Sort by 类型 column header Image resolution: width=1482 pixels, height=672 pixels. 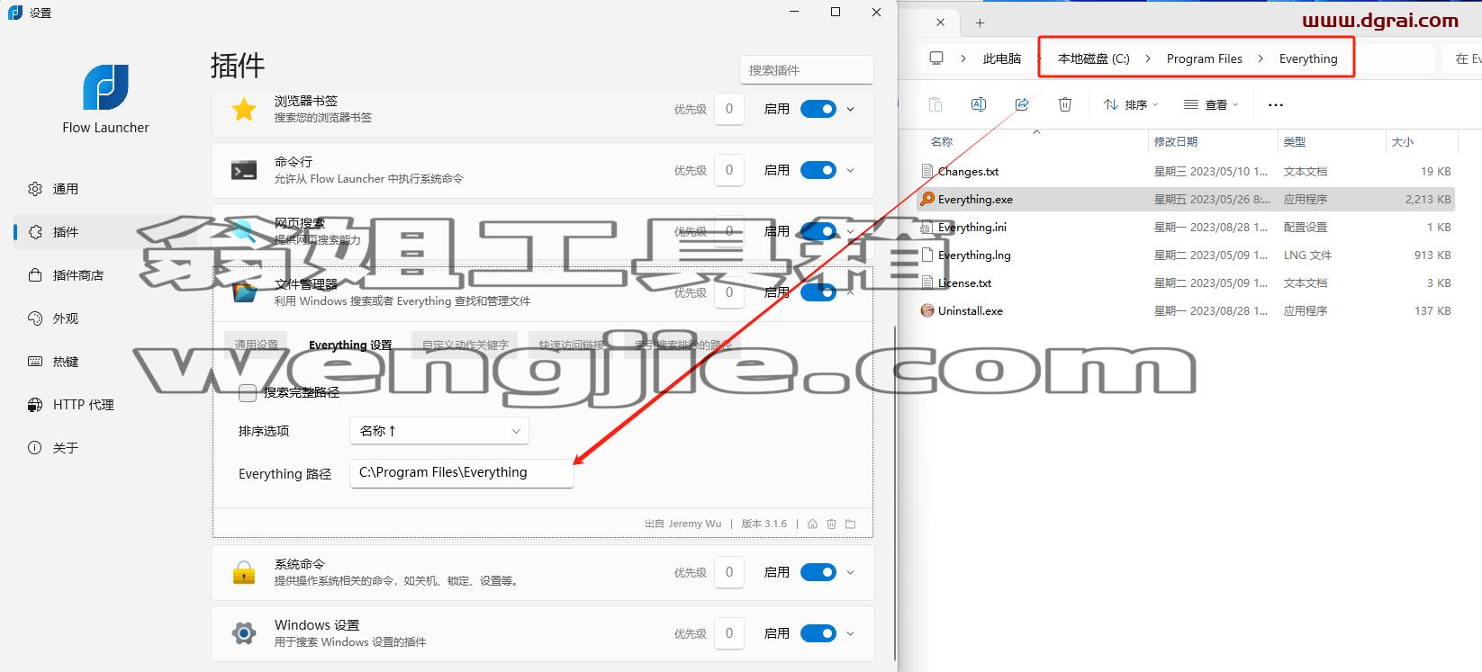(x=1294, y=142)
